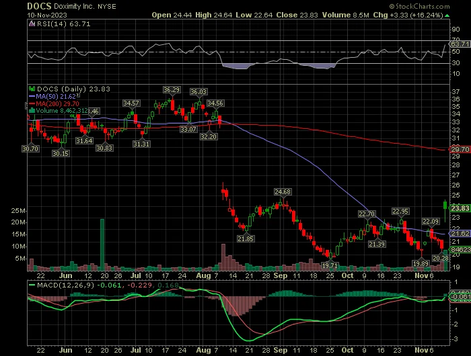Viewport: 471px width, 356px height.
Task: Click the candlestick icon beside DOCS (Daily)
Action: point(32,89)
